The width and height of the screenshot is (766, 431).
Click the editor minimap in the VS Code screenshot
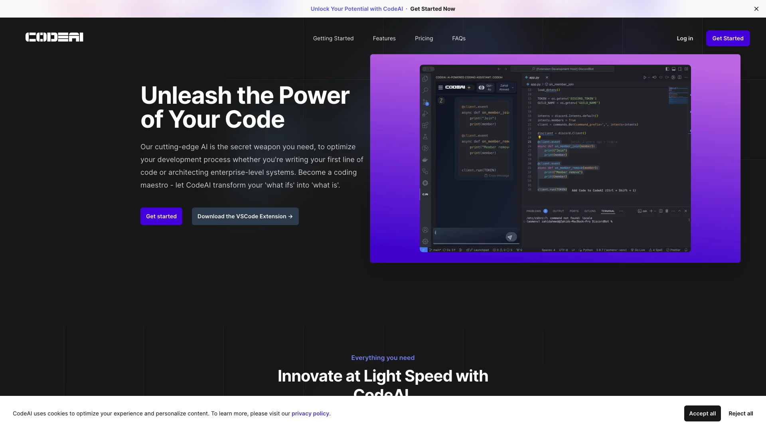click(678, 96)
